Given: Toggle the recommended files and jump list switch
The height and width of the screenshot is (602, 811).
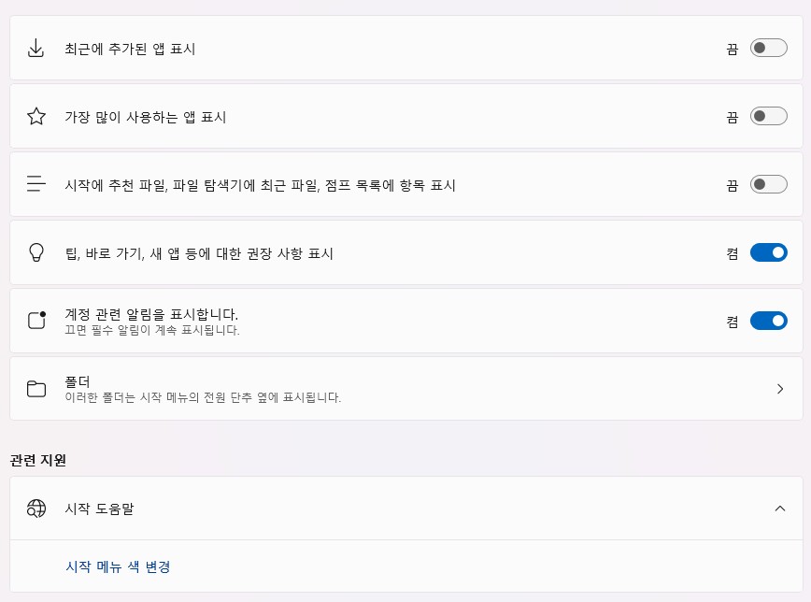Looking at the screenshot, I should [x=768, y=185].
